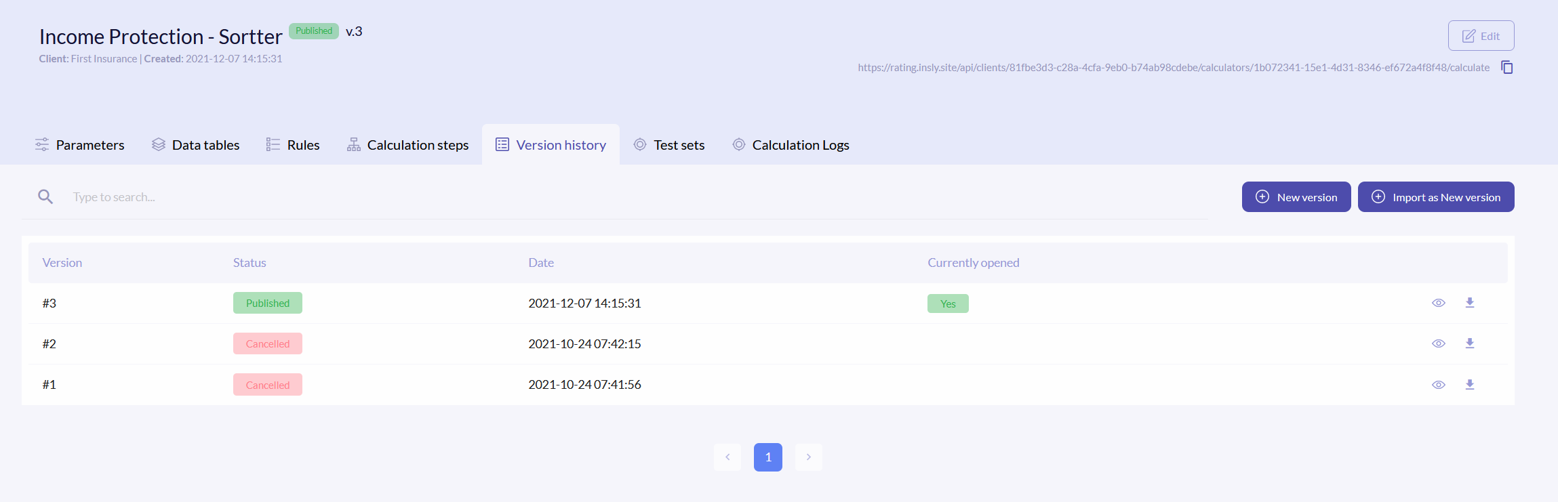Open the Parameters tab
Image resolution: width=1558 pixels, height=502 pixels.
[x=80, y=145]
